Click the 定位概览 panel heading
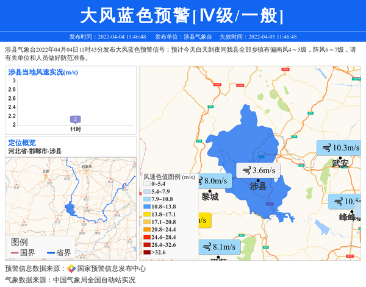This screenshot has width=366, height=287. pos(22,143)
